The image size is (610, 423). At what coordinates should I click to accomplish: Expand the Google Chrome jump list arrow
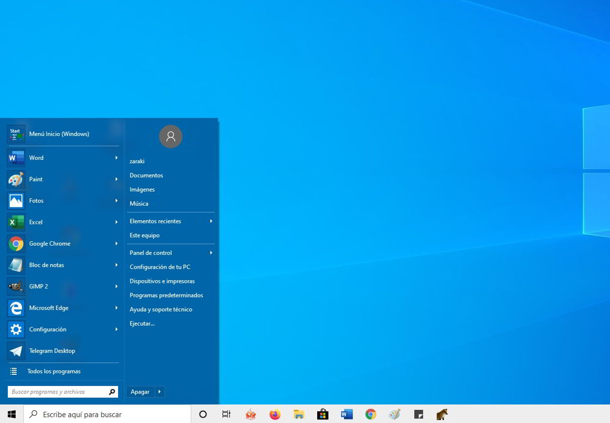pos(116,244)
